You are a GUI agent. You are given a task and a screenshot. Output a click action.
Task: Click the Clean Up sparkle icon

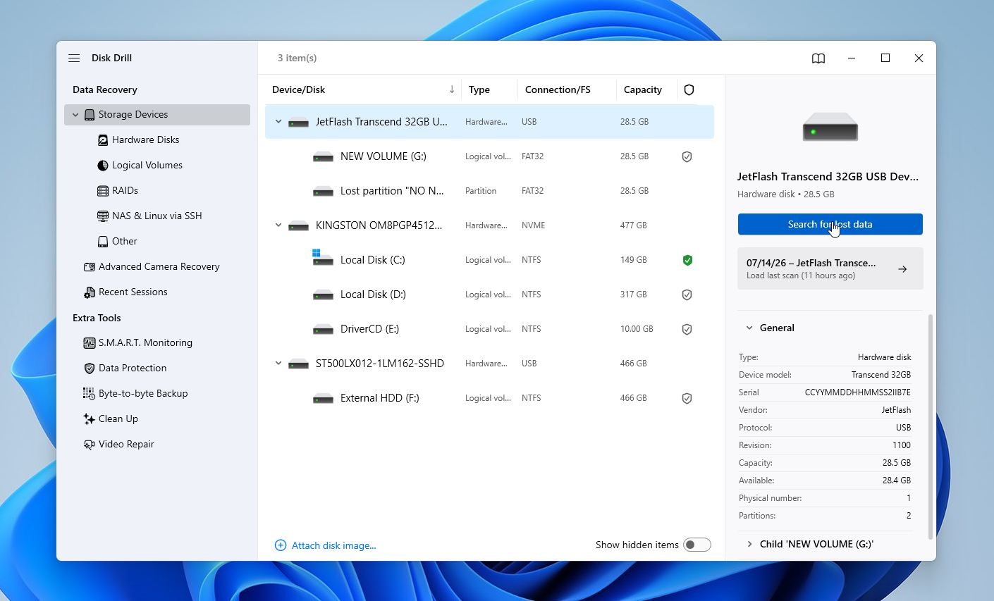click(x=90, y=419)
